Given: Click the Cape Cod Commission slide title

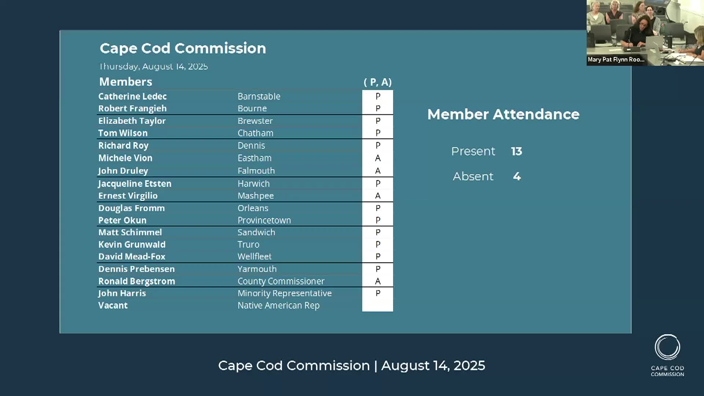Looking at the screenshot, I should (x=183, y=48).
